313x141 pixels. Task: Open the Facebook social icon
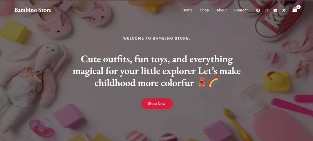[x=258, y=10]
